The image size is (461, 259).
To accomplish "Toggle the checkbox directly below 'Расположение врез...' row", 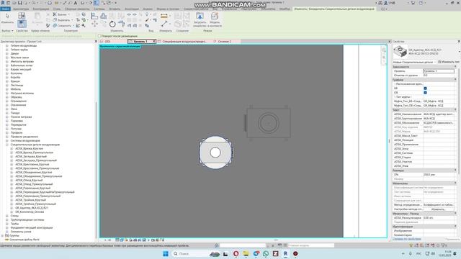I will 425,88.
